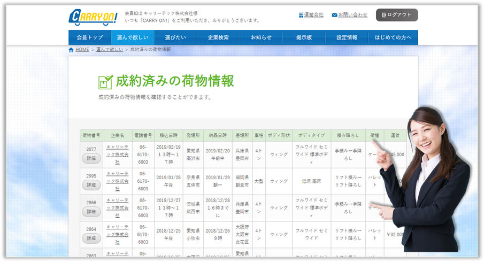This screenshot has width=484, height=262.
Task: Click 詳細 button for cargo 2995
Action: pos(91,185)
